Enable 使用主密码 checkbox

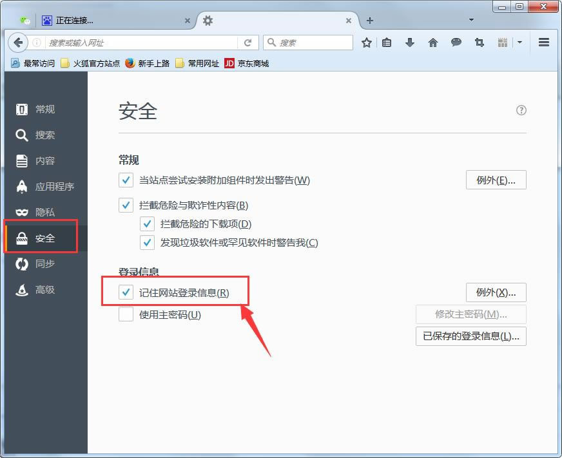click(x=126, y=314)
